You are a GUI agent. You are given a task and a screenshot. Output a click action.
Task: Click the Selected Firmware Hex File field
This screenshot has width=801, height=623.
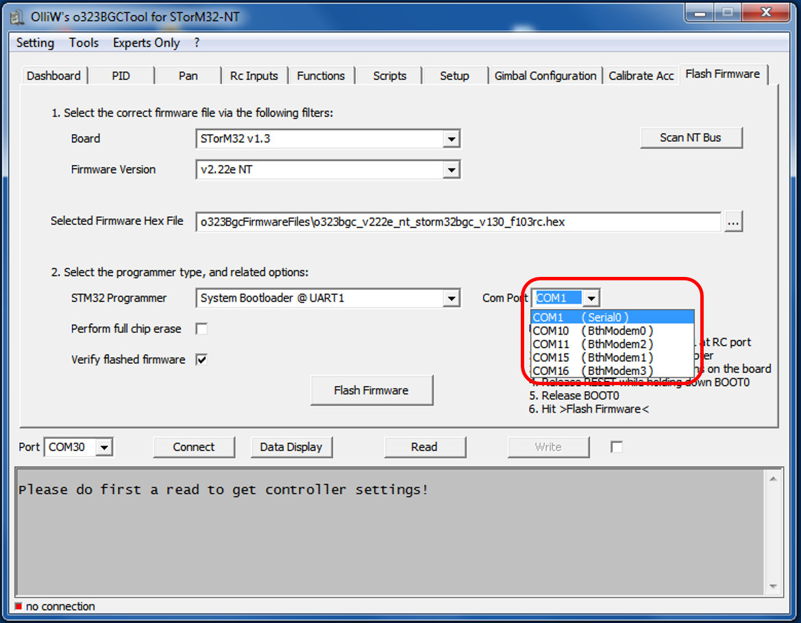[x=458, y=222]
